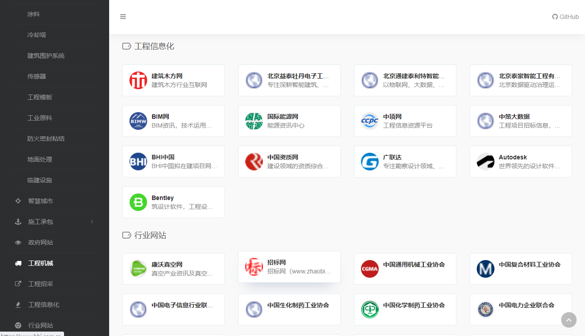This screenshot has width=585, height=336.
Task: Click globe icon of 中国电子信息行业联
Action: [x=138, y=310]
